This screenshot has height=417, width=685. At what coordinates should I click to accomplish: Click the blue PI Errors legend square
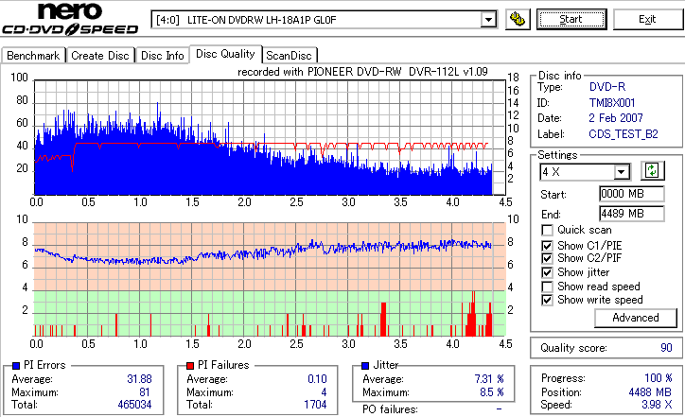(16, 366)
